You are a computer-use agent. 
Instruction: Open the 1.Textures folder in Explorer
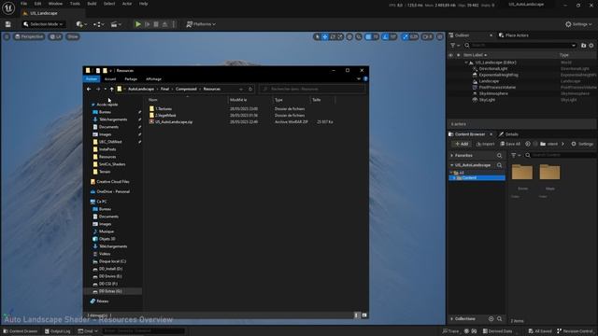click(164, 109)
